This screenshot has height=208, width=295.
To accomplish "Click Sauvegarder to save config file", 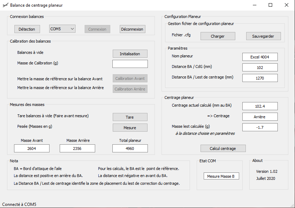I will click(x=263, y=36).
